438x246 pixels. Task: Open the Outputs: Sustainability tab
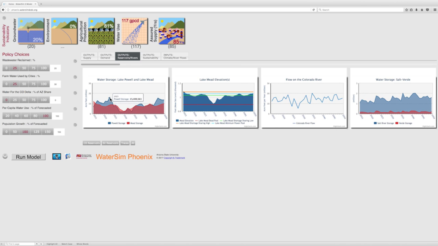151,56
